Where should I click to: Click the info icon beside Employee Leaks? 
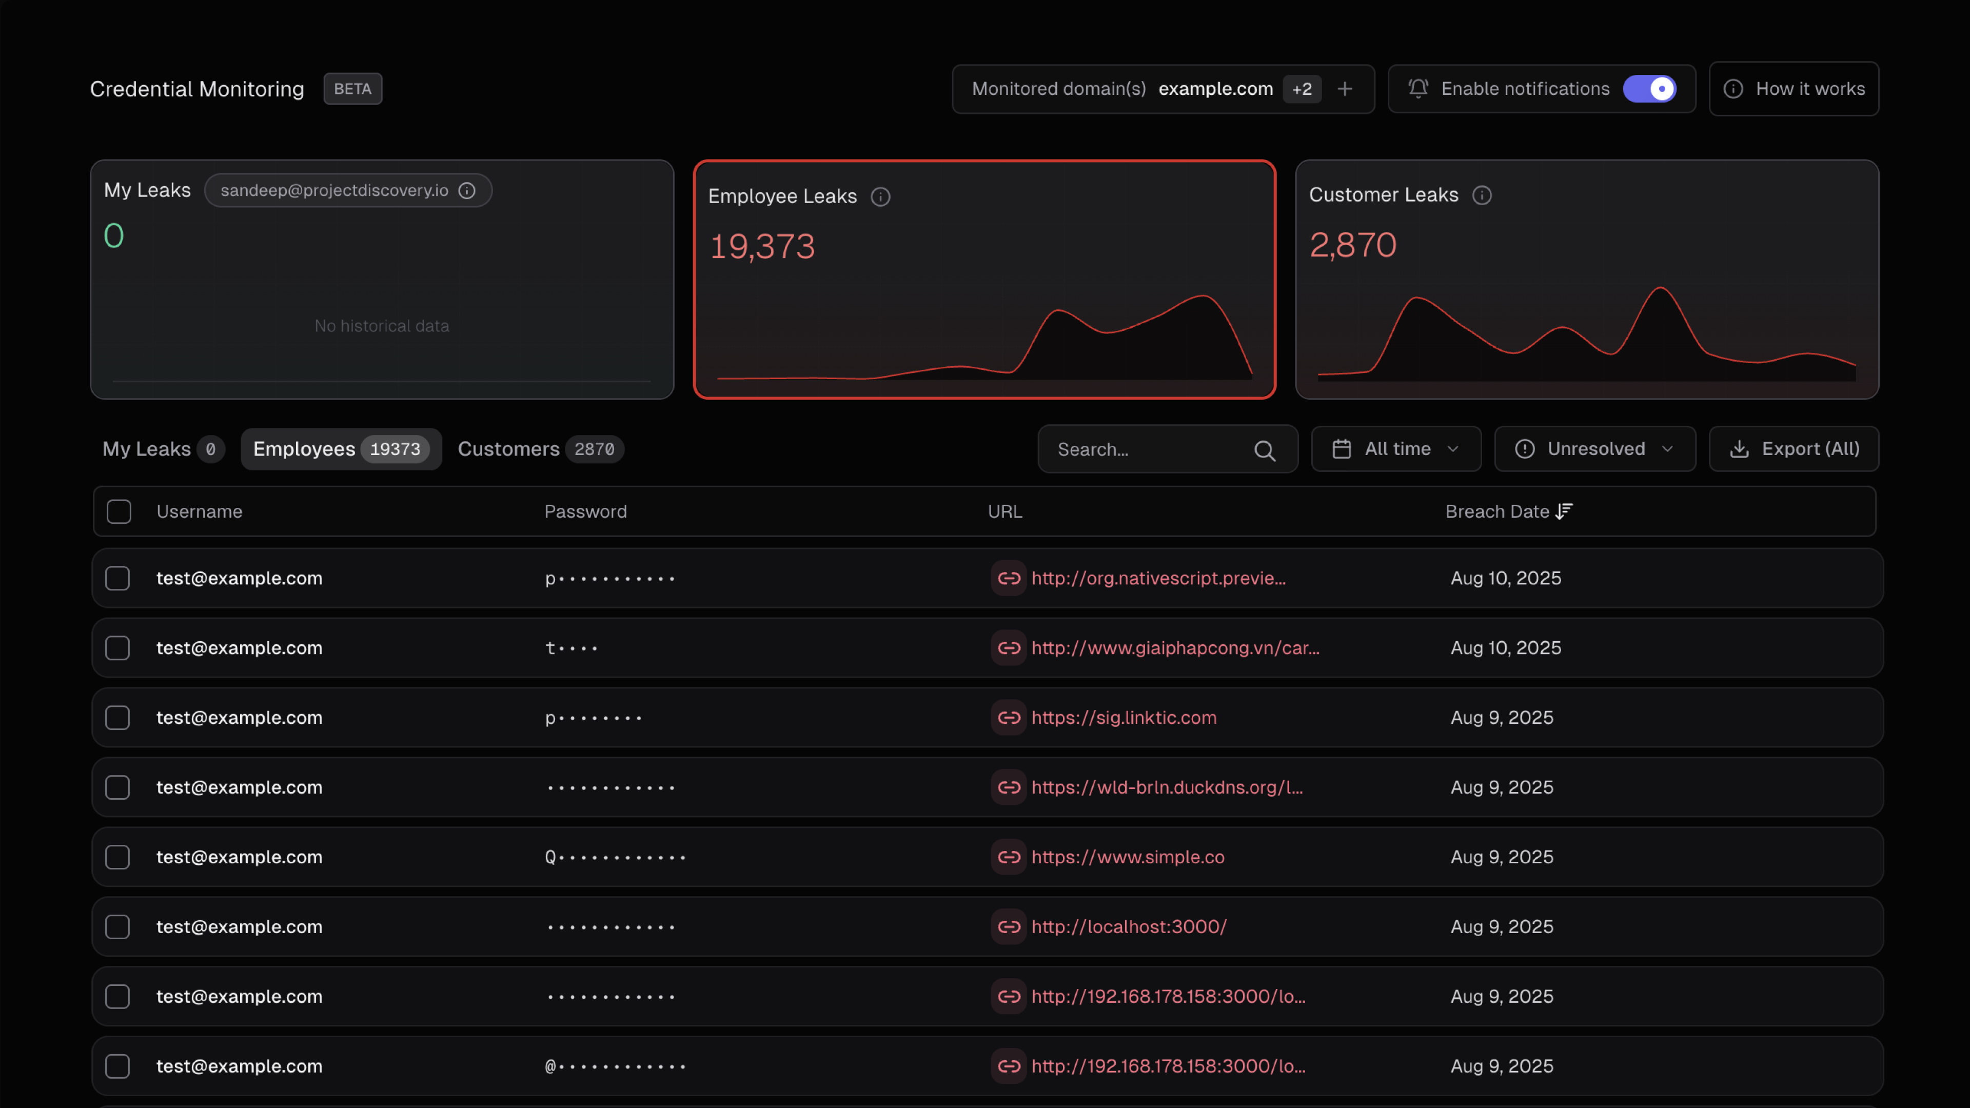(x=880, y=196)
